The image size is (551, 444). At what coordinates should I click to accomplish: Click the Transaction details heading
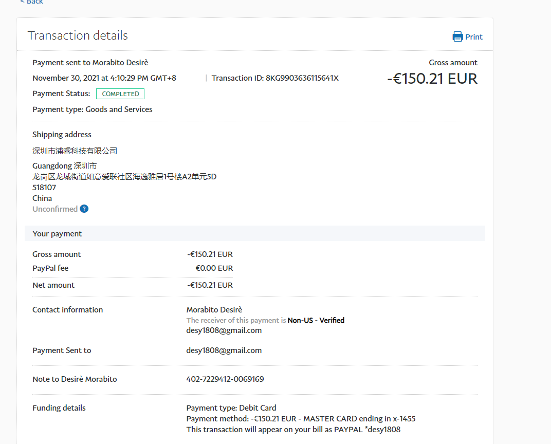click(x=78, y=35)
